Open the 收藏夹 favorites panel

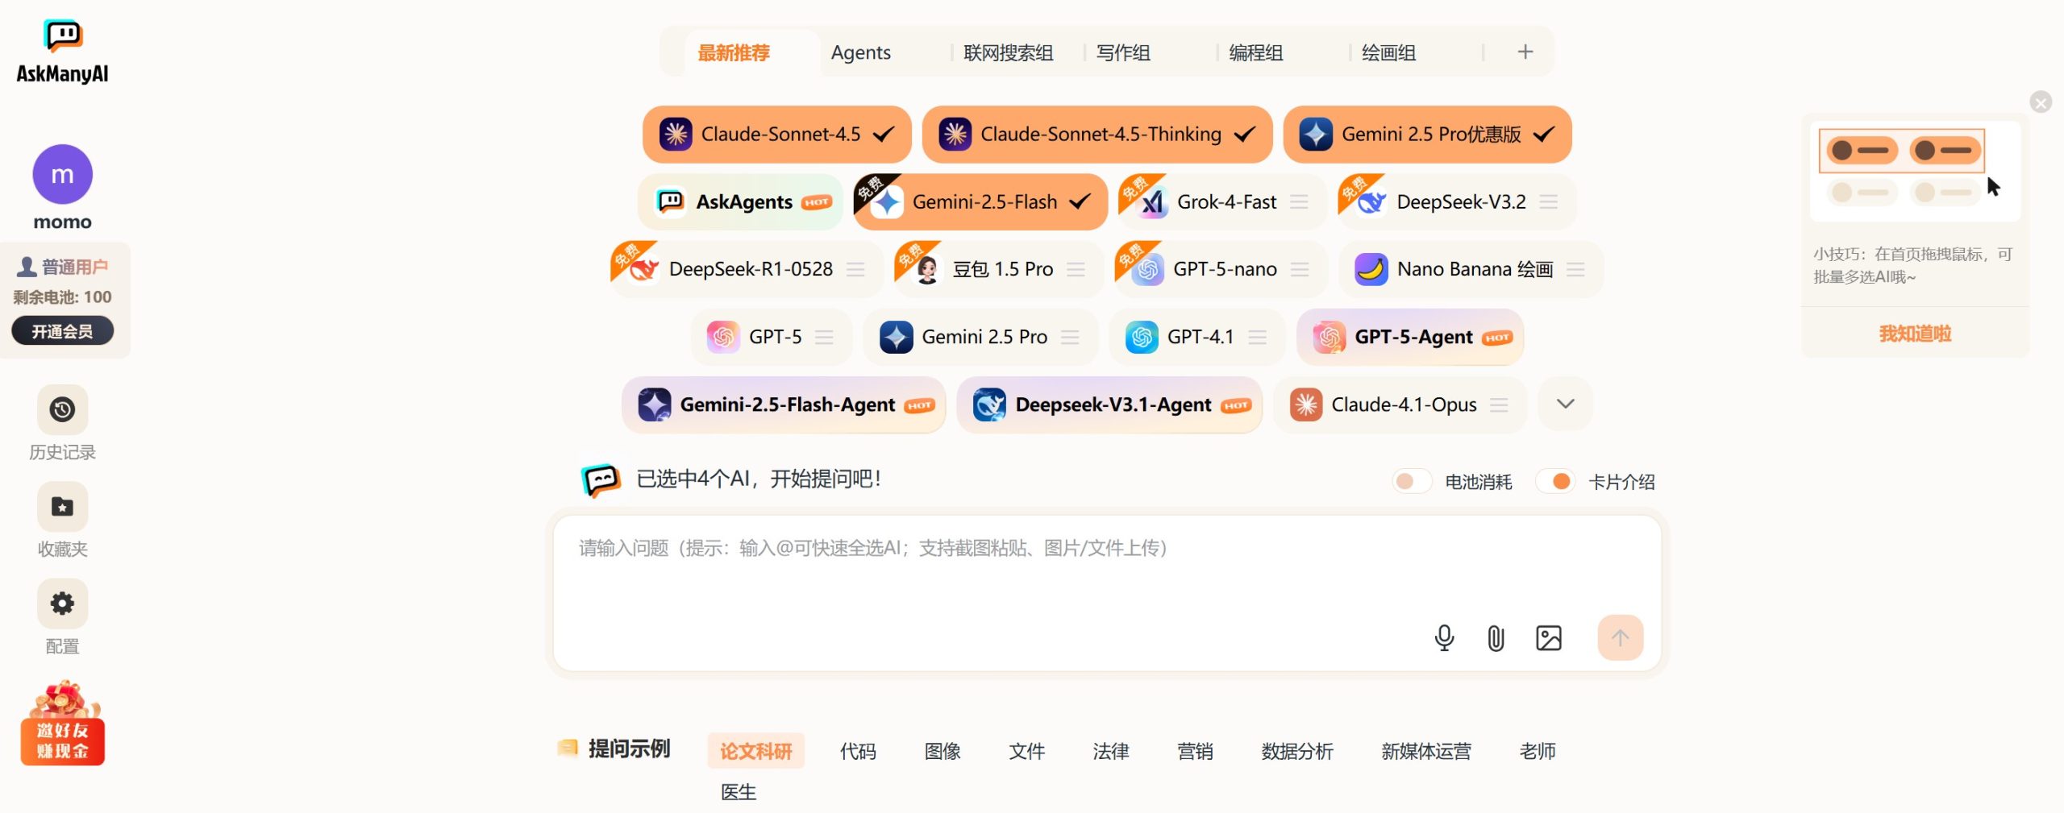(62, 507)
